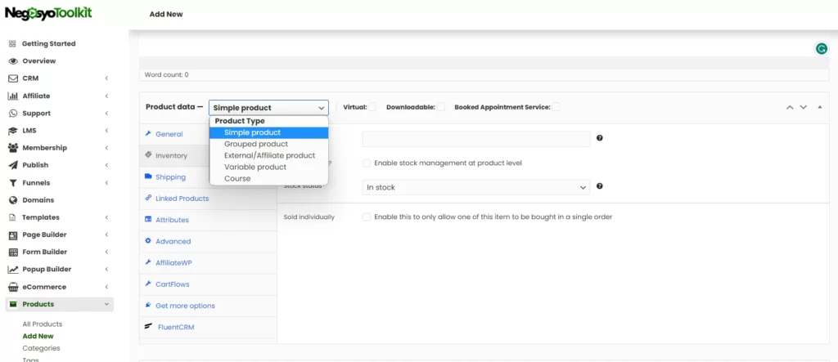Screen dimensions: 838x362
Task: Expand the CRM sidebar submenu arrow
Action: pyautogui.click(x=106, y=78)
